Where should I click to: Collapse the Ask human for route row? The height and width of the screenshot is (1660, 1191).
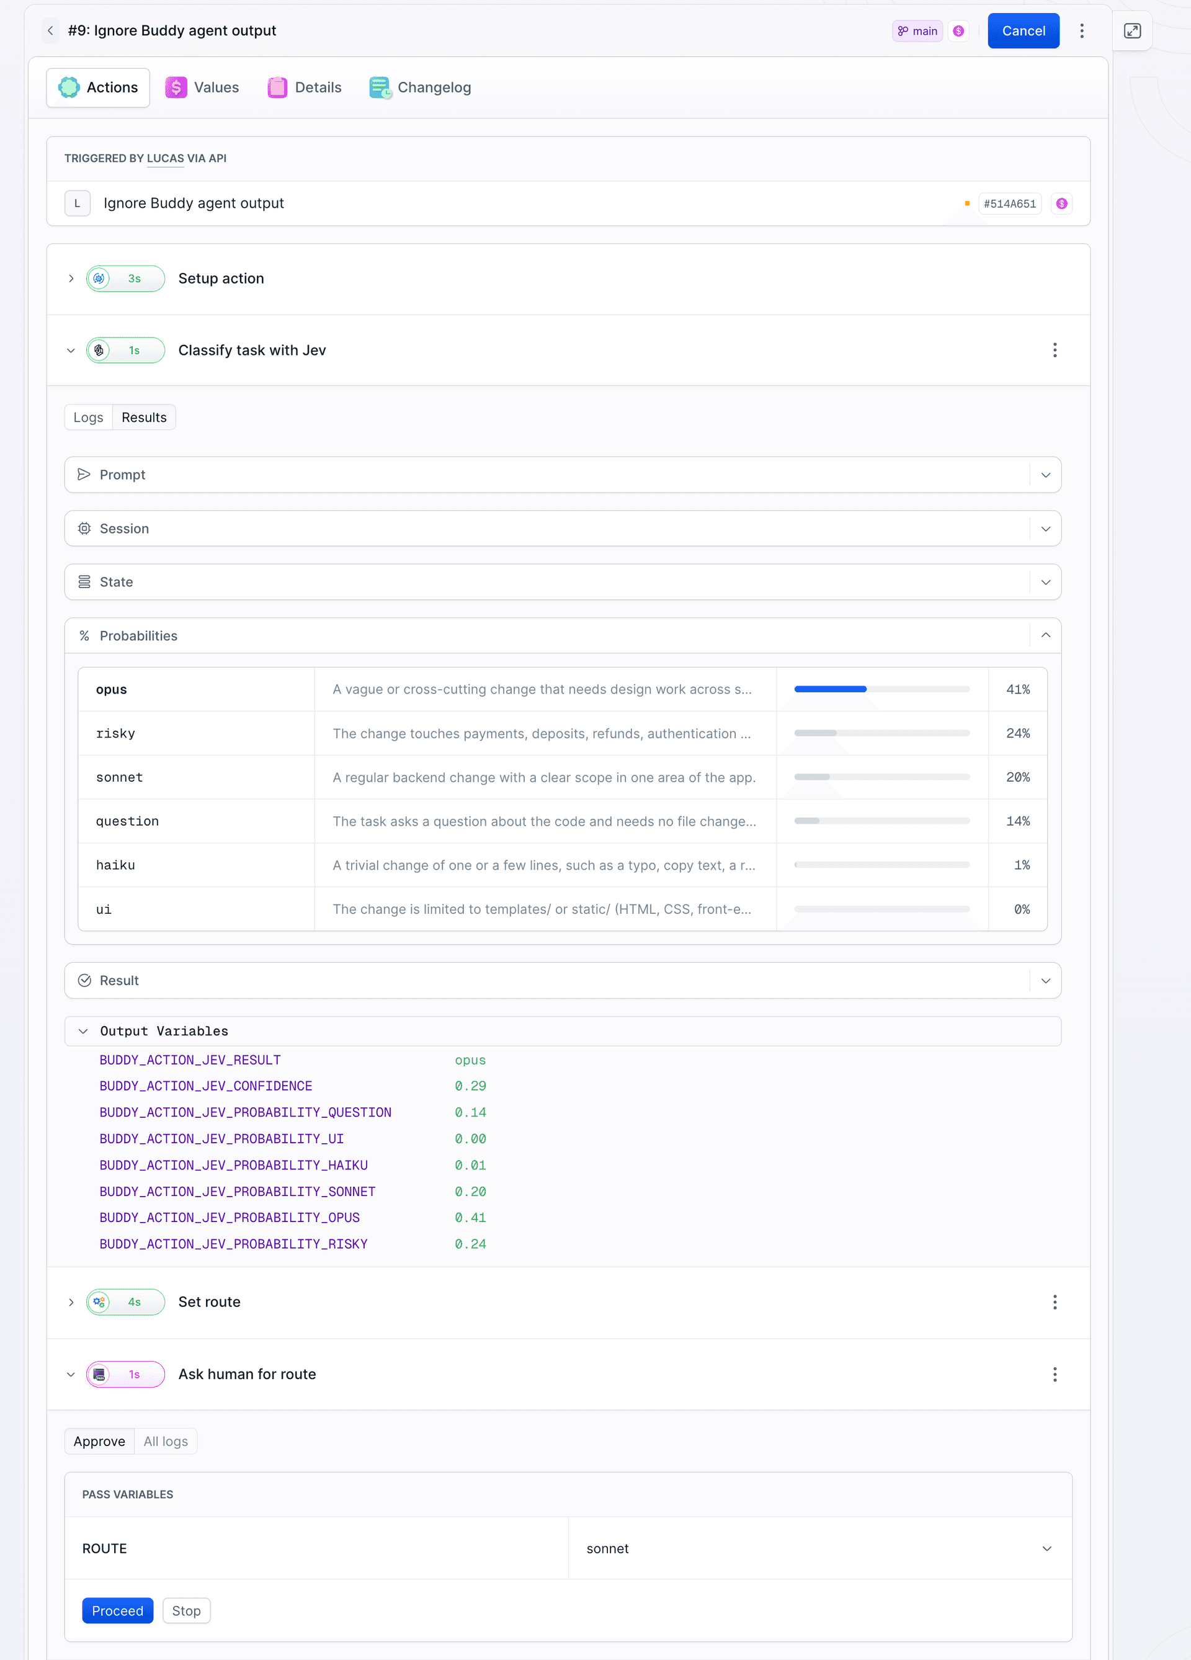tap(71, 1375)
